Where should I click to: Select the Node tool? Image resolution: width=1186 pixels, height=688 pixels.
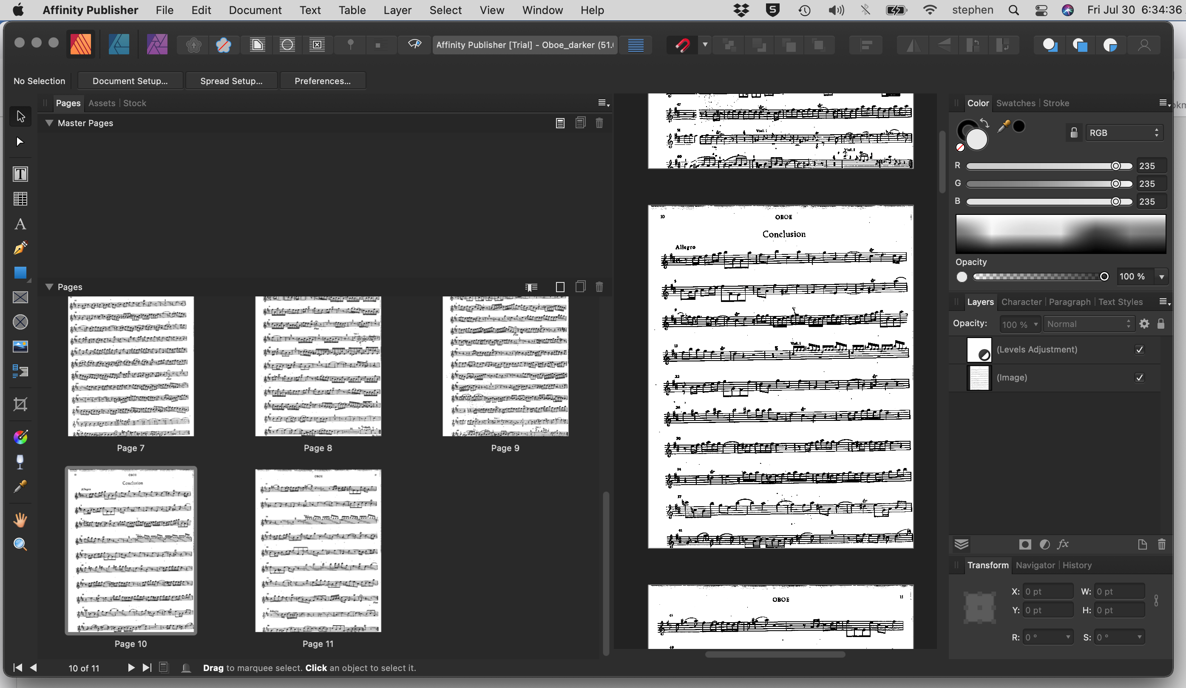tap(20, 141)
